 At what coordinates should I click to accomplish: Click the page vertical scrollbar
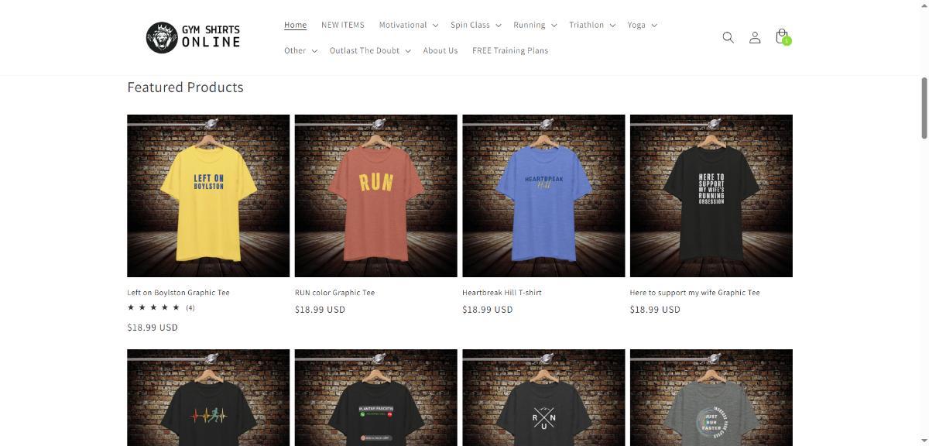(924, 108)
